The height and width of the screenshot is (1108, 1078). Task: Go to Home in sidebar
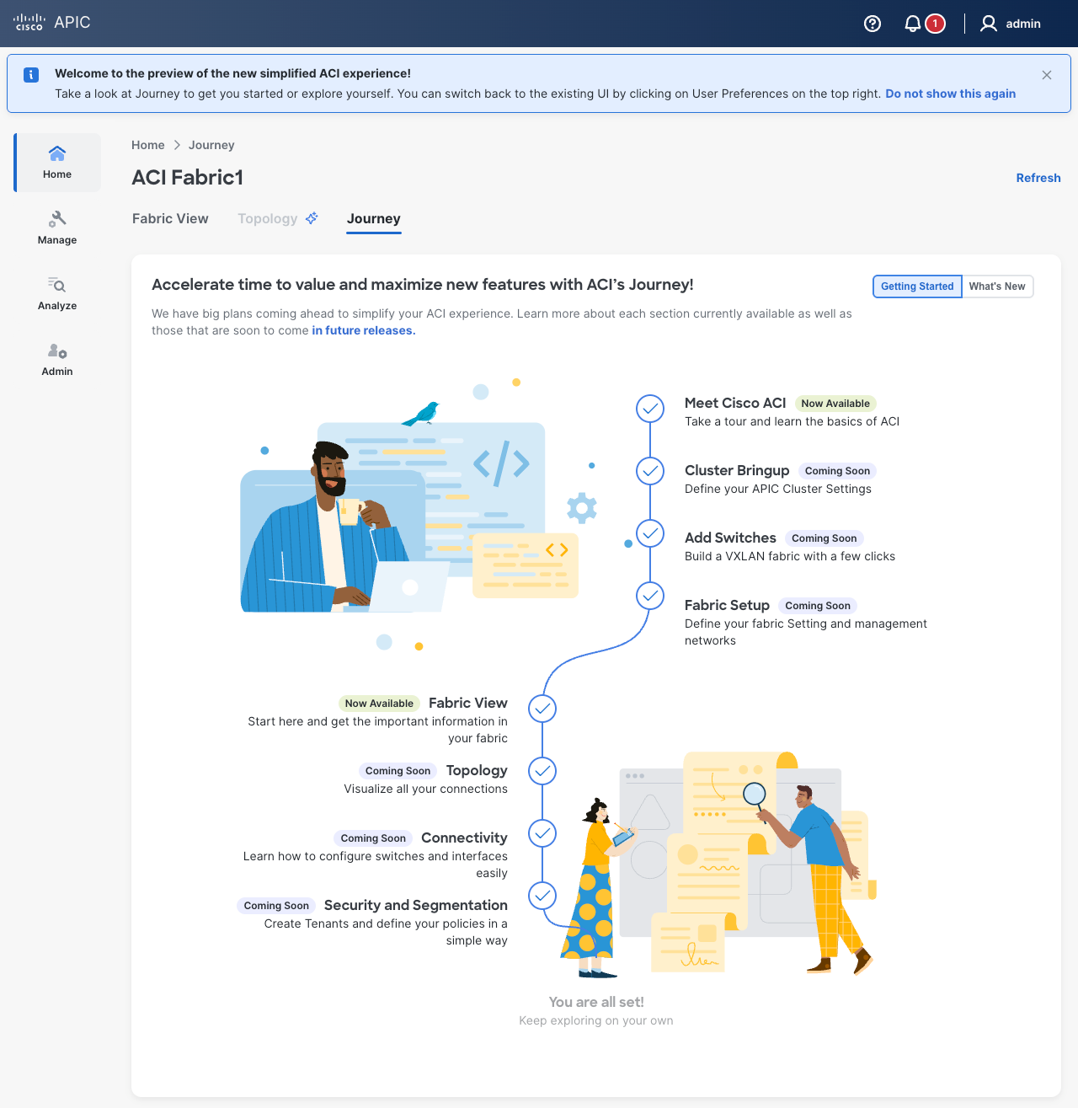(x=57, y=162)
